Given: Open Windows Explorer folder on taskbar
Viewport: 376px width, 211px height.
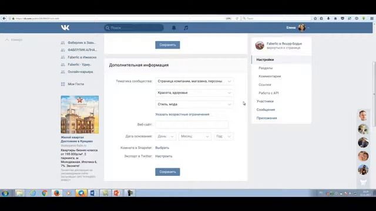Looking at the screenshot, I should click(20, 193).
